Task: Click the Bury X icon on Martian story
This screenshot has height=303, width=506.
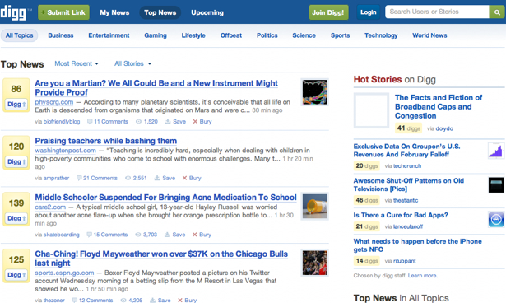Action: (x=195, y=122)
